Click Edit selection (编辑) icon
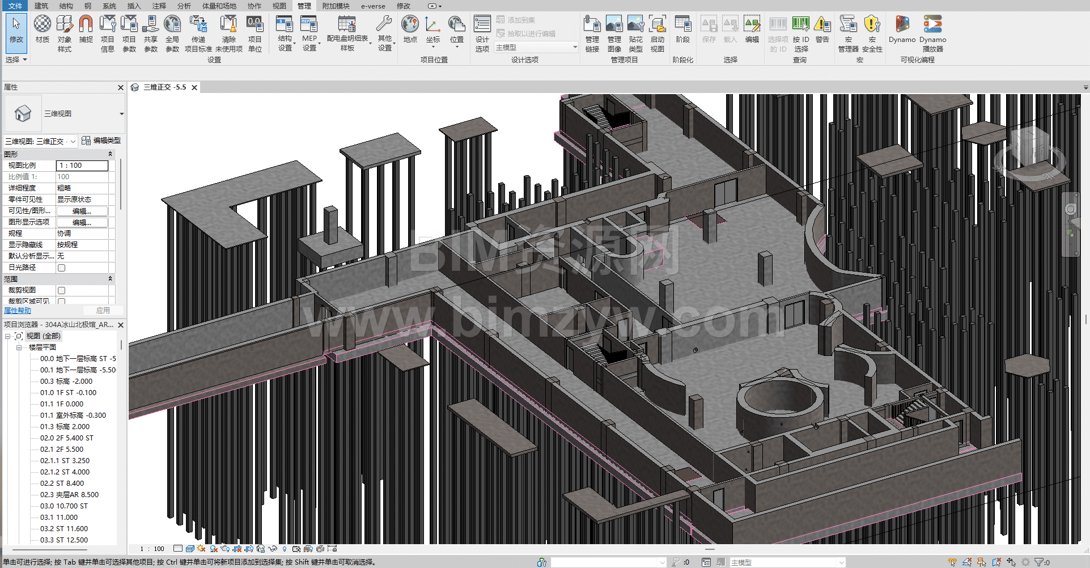Viewport: 1090px width, 568px height. tap(752, 29)
